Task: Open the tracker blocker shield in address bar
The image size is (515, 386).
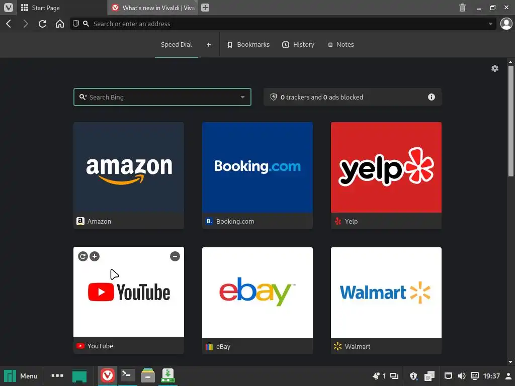Action: point(76,24)
